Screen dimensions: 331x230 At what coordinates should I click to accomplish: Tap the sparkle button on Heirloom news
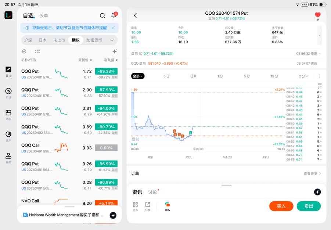pos(113,215)
